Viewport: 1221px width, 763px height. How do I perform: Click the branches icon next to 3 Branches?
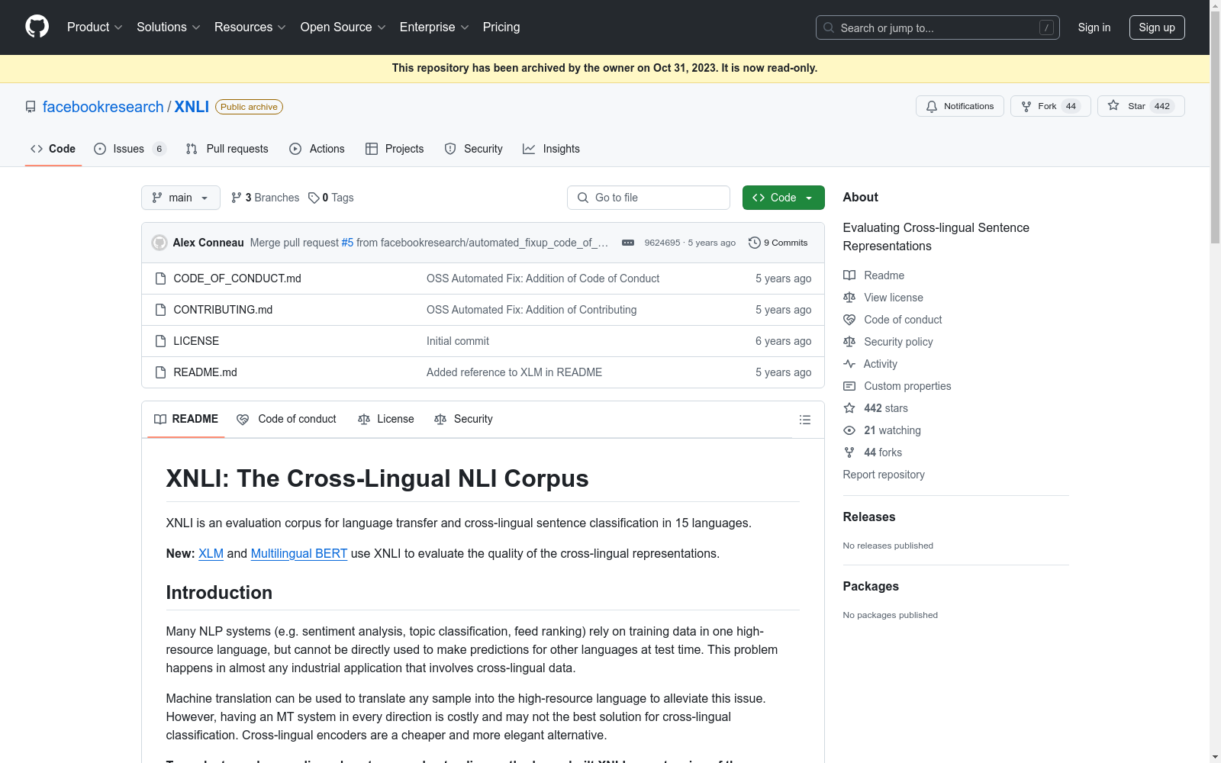(237, 198)
